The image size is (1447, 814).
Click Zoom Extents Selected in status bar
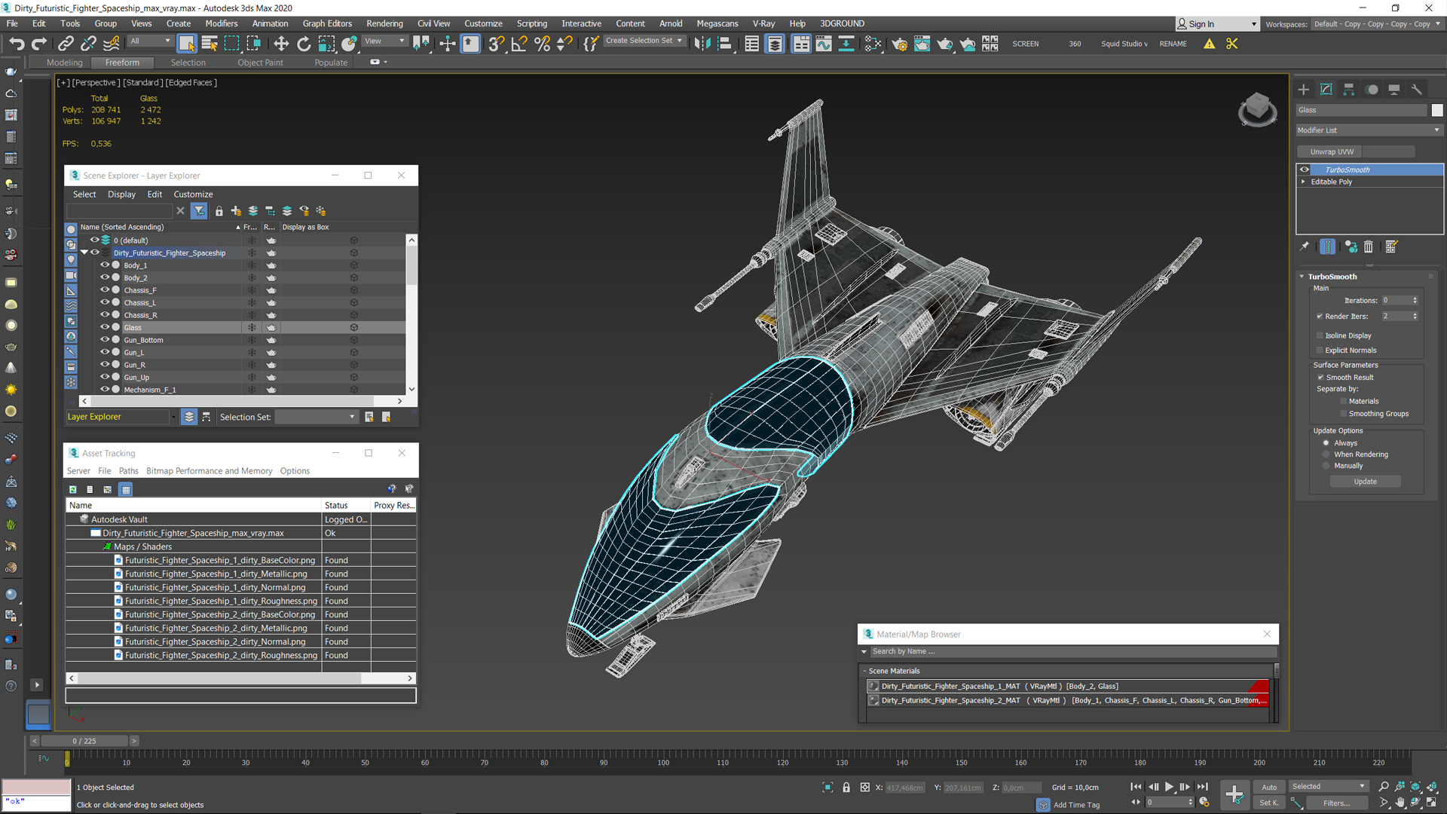(x=1415, y=787)
